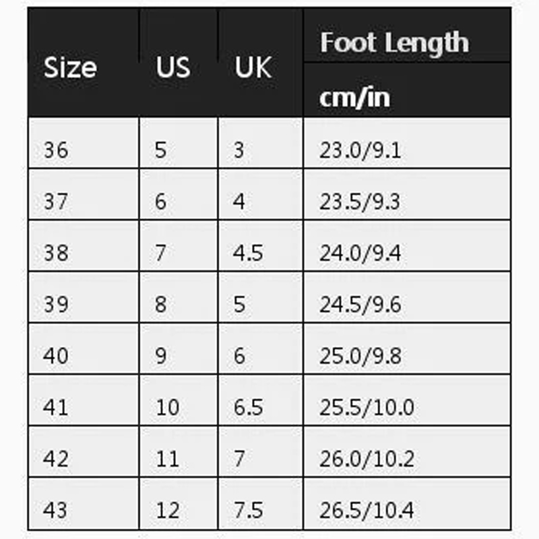
Task: Click the cm/in subheader cell
Action: [x=355, y=98]
